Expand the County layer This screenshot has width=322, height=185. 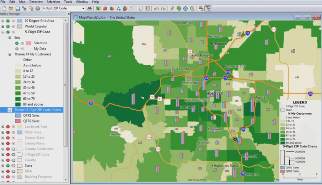(3, 160)
